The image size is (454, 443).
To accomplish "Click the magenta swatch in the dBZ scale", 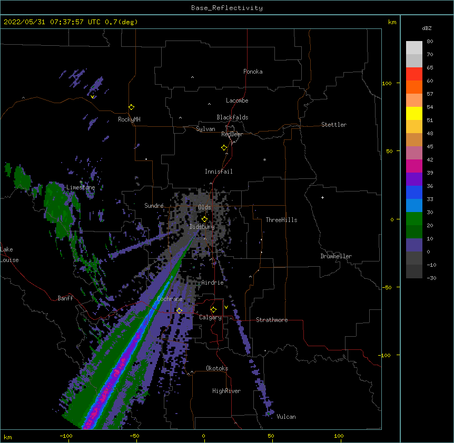I will (x=414, y=166).
